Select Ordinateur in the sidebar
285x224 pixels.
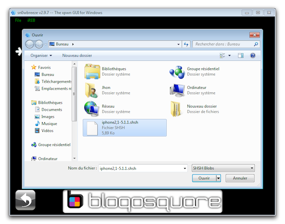[x=48, y=159]
